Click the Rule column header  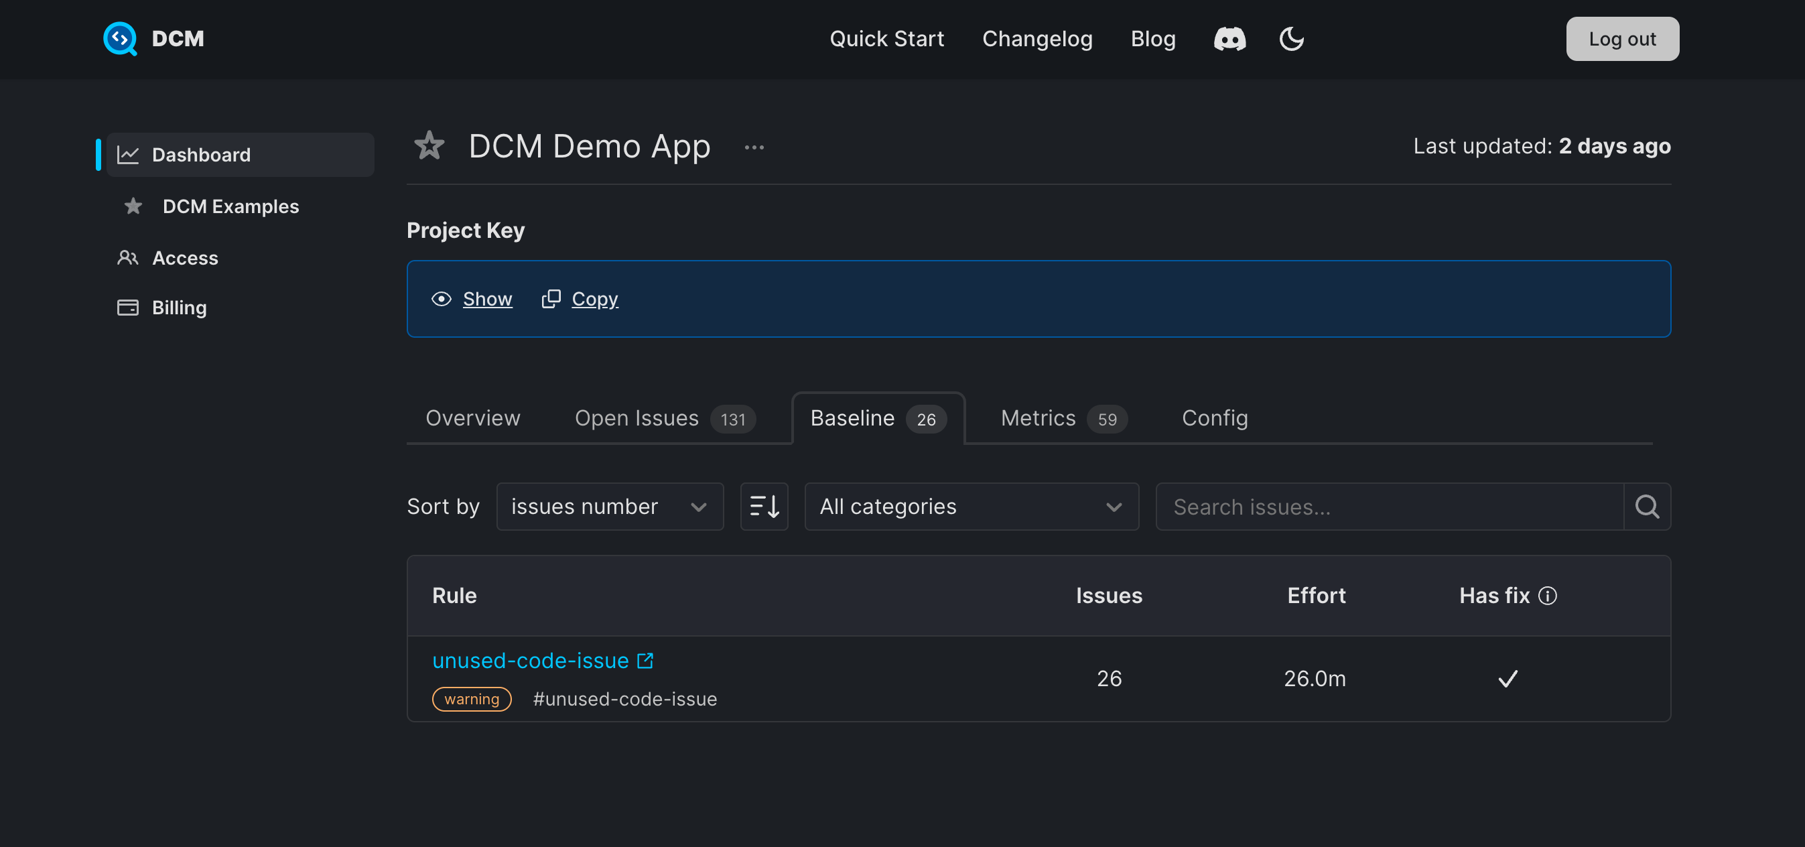pos(454,596)
